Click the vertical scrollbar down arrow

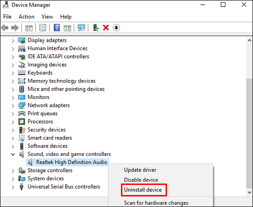click(249, 192)
